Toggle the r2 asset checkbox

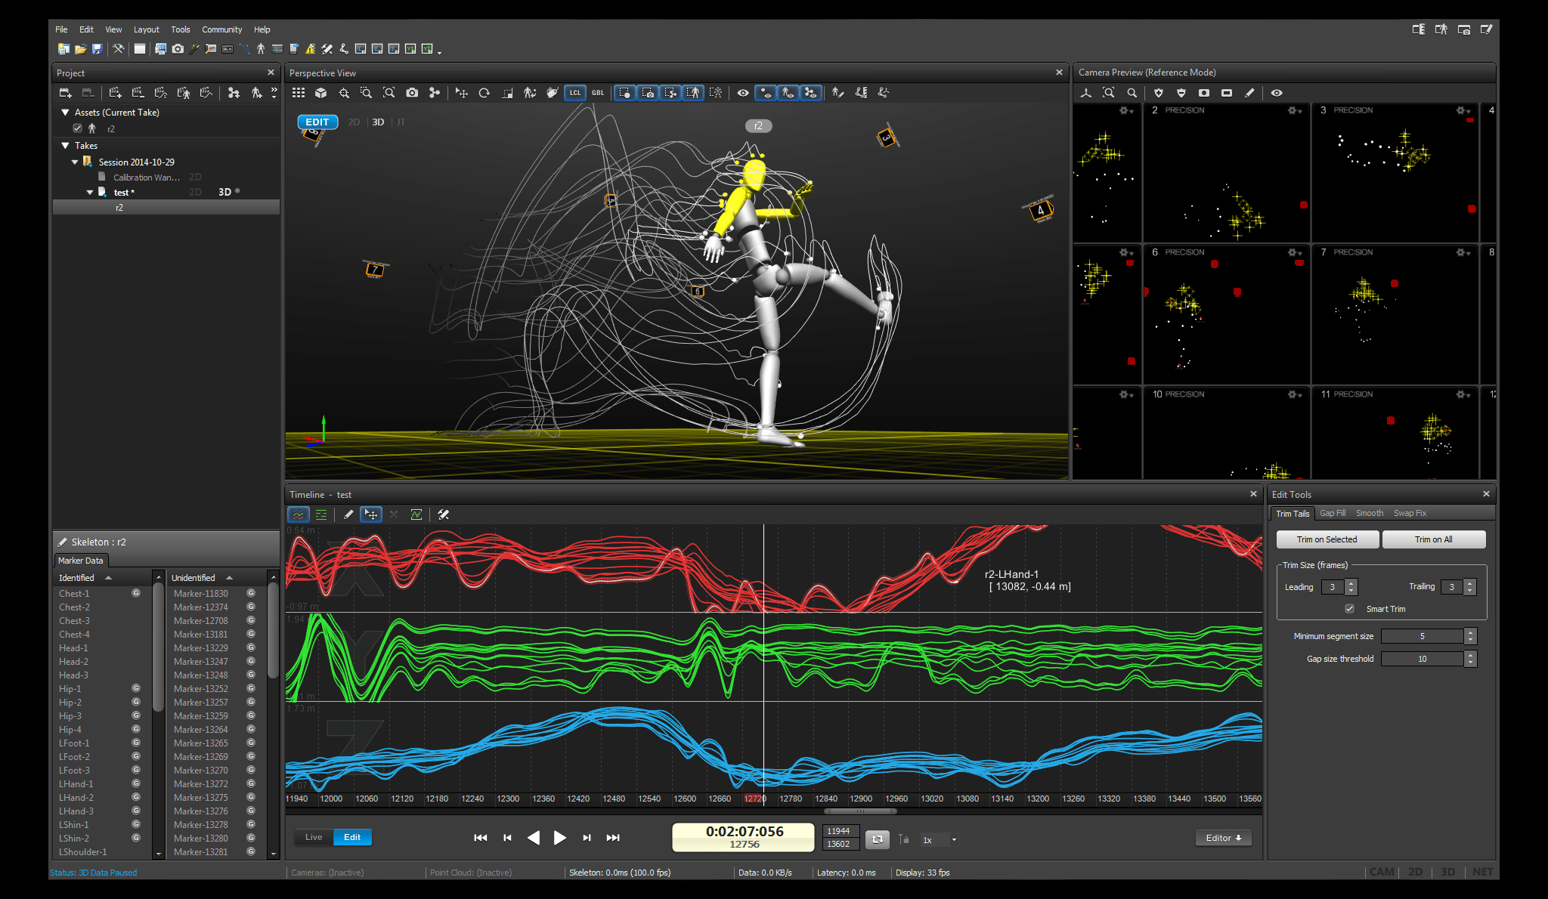[x=77, y=128]
